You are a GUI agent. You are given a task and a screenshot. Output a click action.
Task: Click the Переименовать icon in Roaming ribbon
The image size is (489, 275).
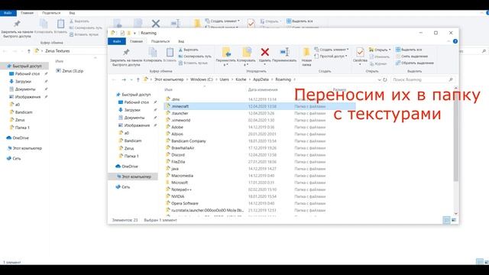tap(284, 52)
